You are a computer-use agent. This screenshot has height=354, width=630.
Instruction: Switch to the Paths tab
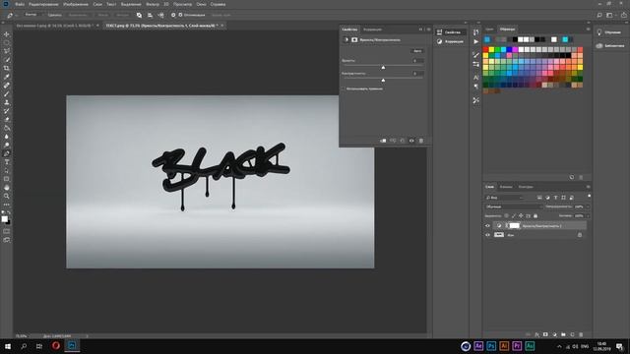click(x=526, y=187)
